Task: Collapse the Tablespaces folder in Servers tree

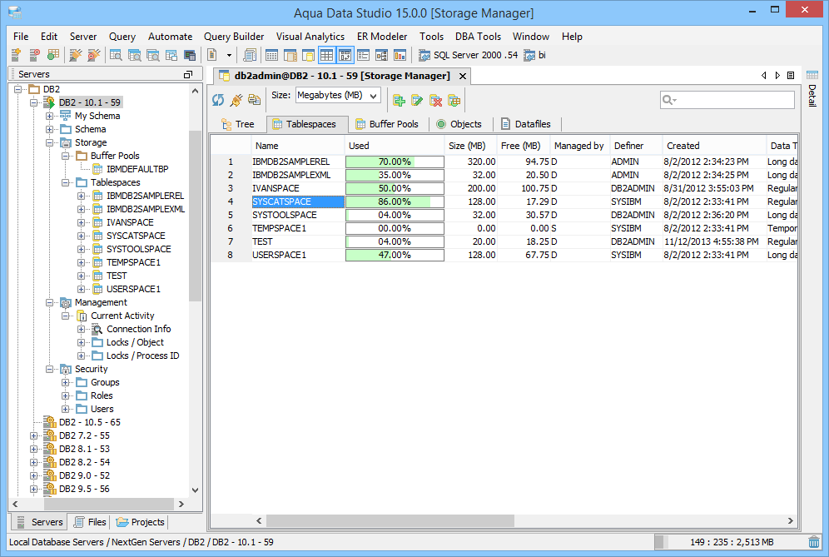Action: 65,182
